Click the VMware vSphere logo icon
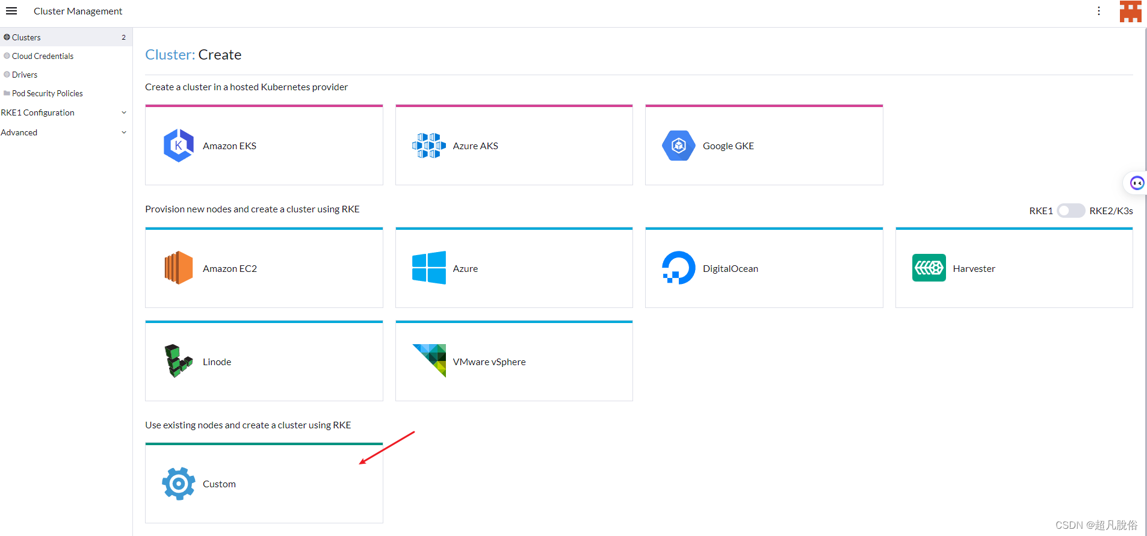Screen dimensions: 1147x536 click(428, 361)
